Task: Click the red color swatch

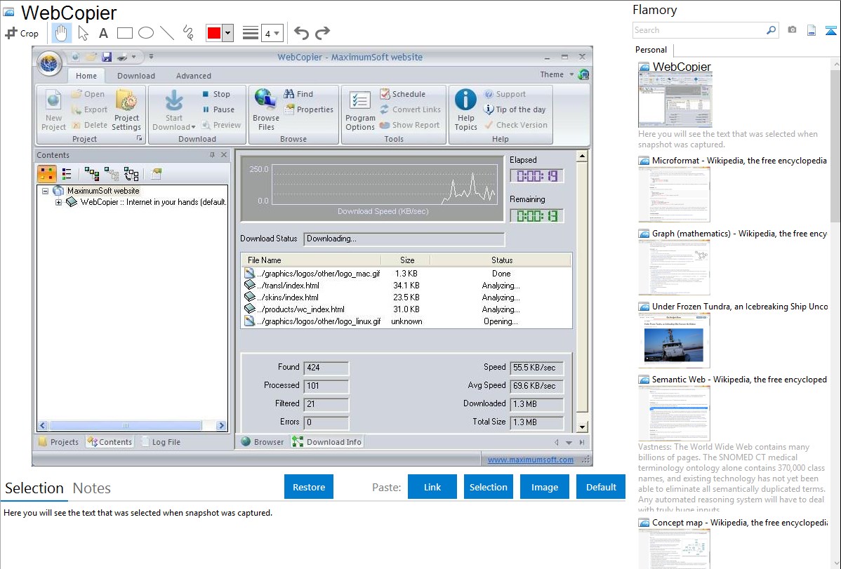Action: pos(213,33)
